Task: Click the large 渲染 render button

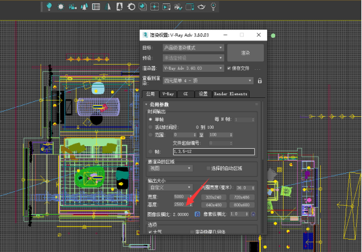Action: 246,53
